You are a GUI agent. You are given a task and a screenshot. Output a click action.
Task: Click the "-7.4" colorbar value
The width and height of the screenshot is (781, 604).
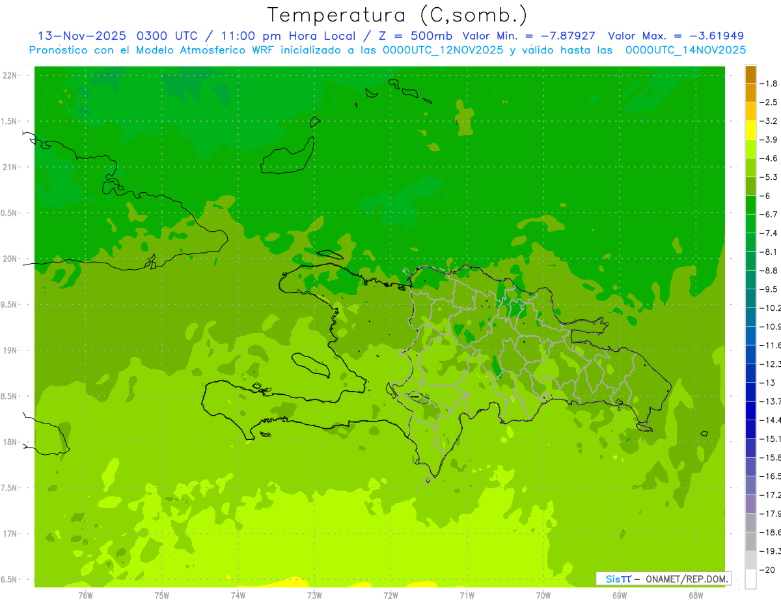pyautogui.click(x=769, y=233)
